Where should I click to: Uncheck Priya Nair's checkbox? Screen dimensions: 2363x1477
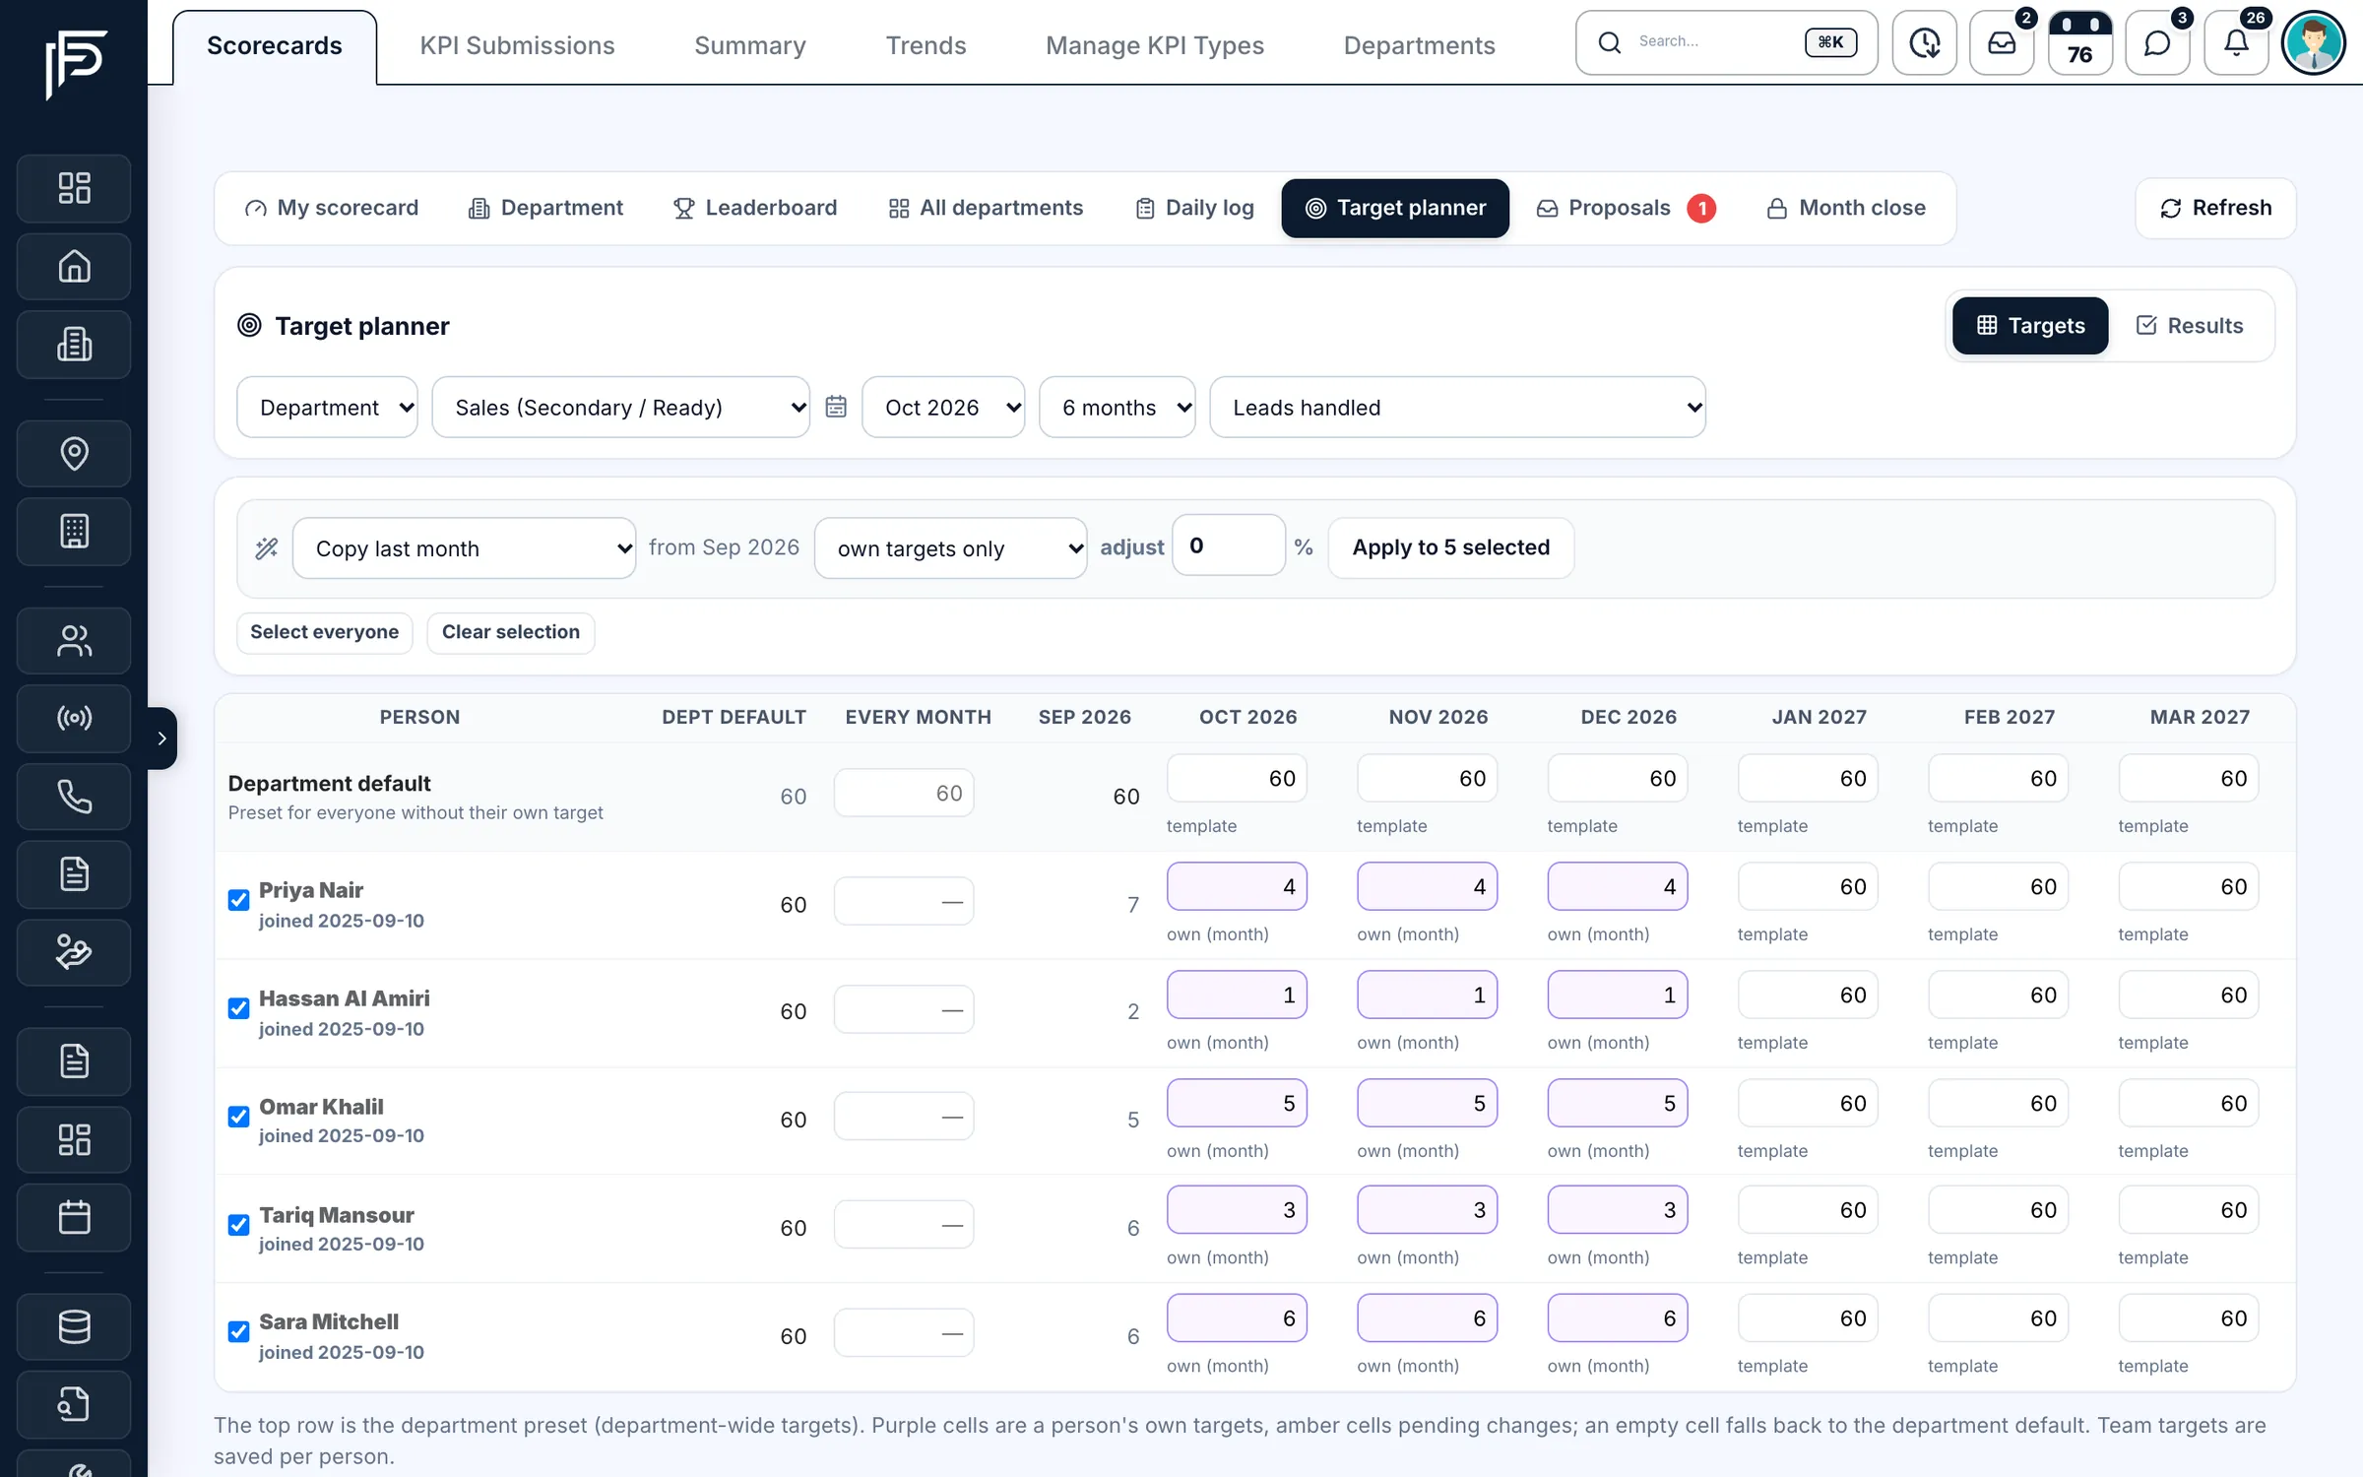238,900
